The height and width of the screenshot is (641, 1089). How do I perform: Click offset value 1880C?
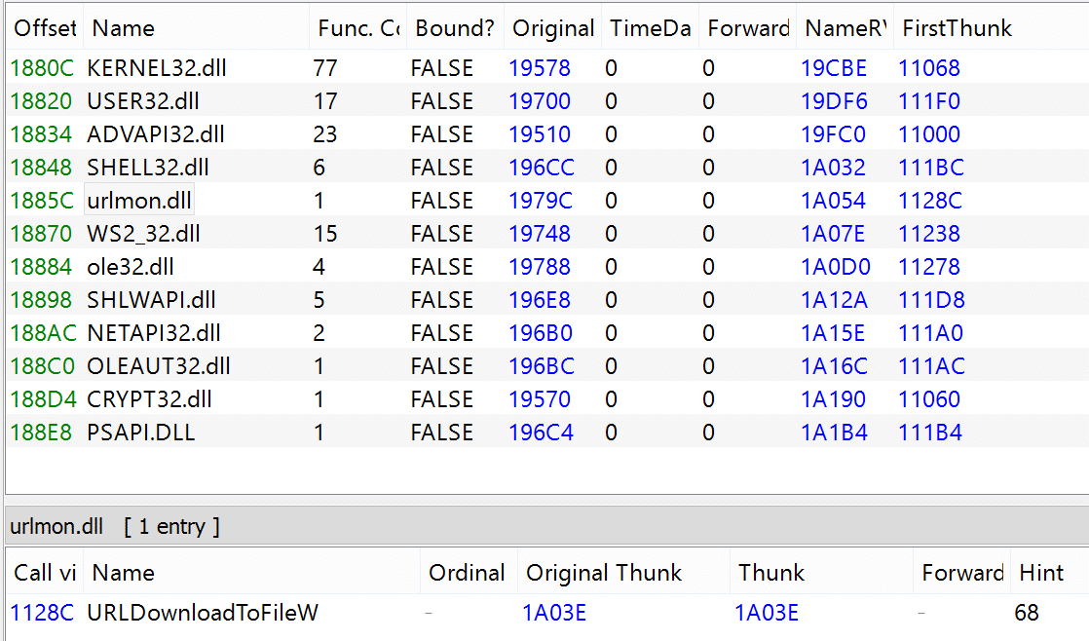42,68
